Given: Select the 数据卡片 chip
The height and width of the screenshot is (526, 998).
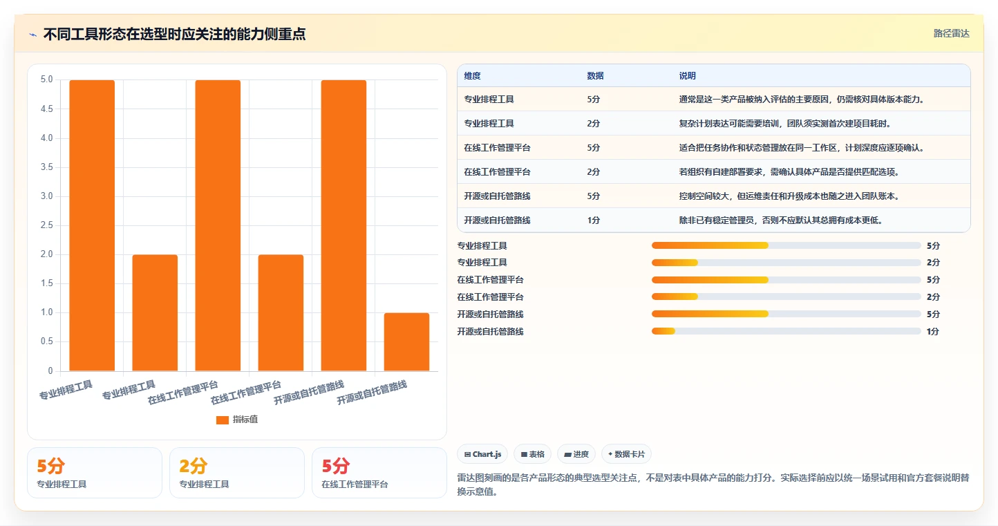Looking at the screenshot, I should click(x=626, y=454).
